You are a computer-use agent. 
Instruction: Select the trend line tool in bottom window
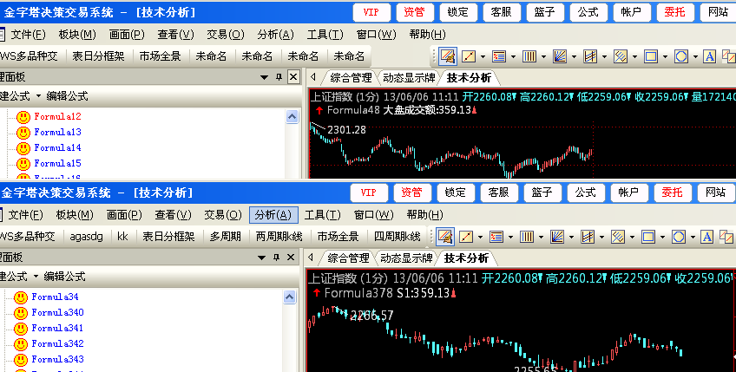[465, 237]
